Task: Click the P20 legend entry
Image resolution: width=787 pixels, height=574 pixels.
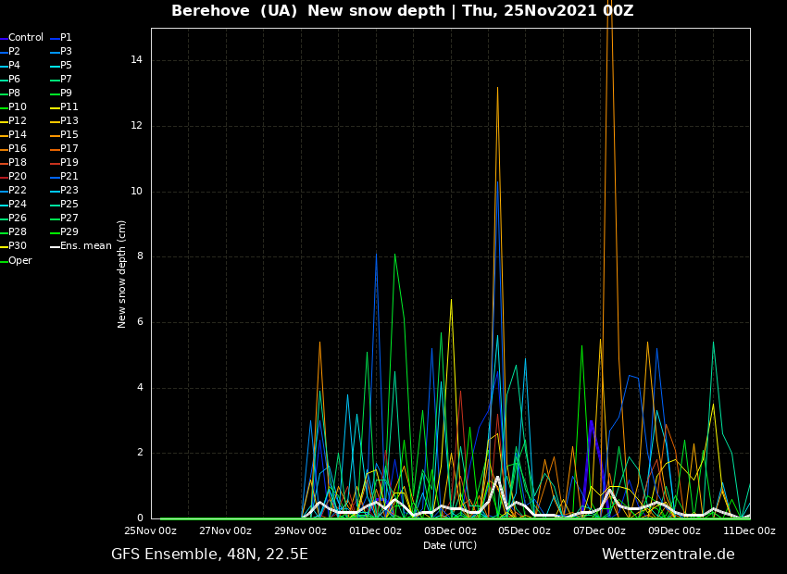Action: (18, 177)
